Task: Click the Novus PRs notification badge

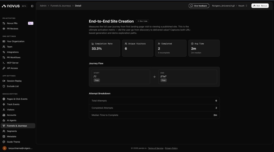Action: [x=31, y=23]
